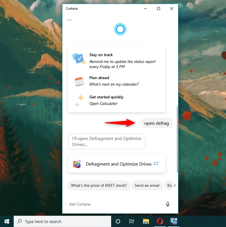Click the 'Open Calculator' suggestion

pos(103,103)
